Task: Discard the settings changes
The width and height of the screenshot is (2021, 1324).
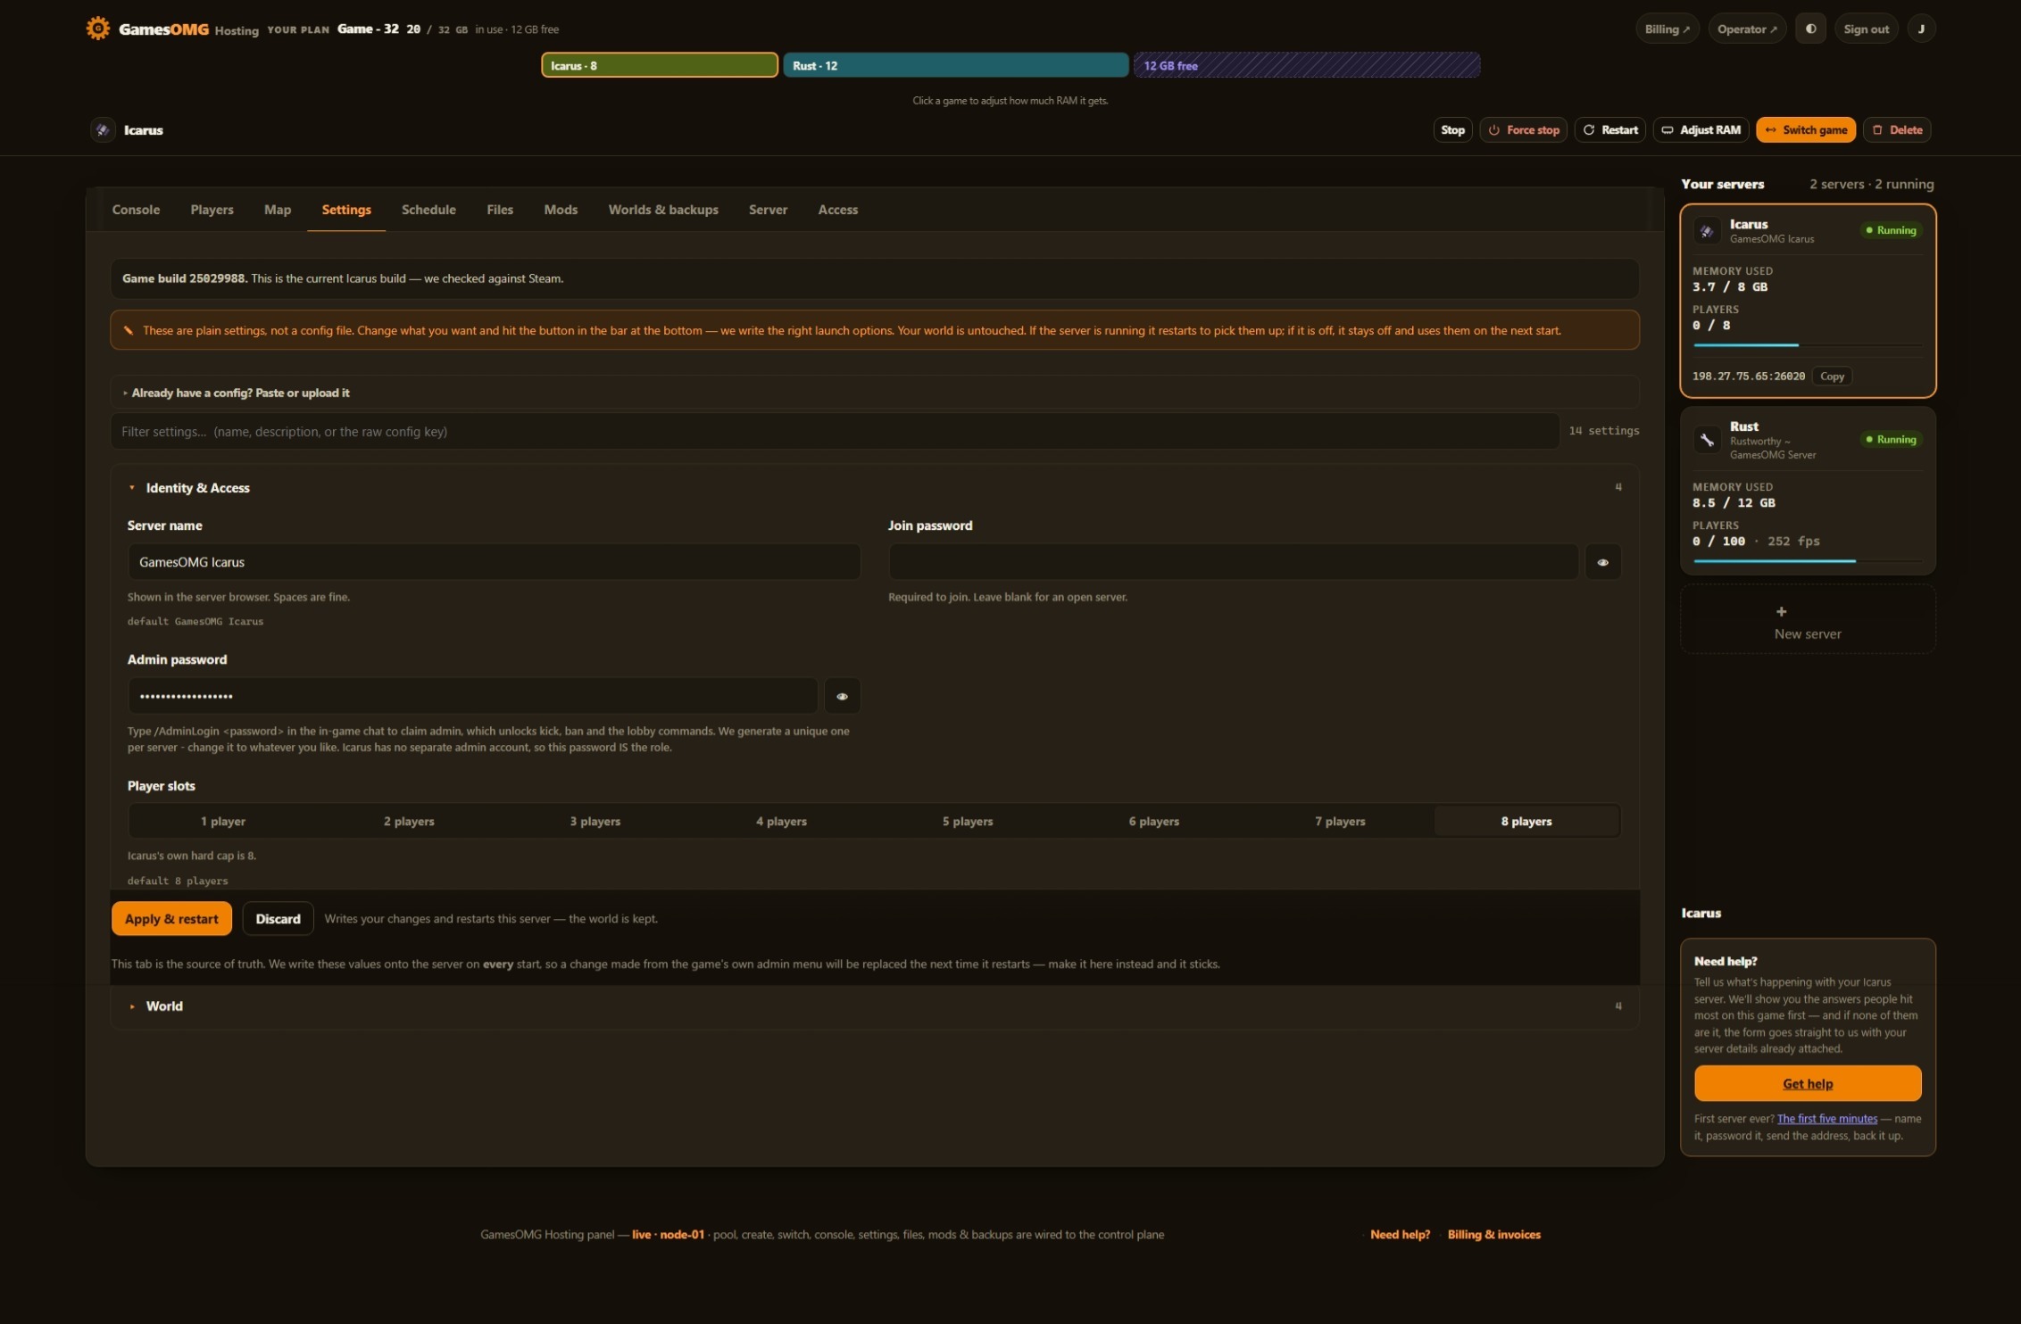Action: pyautogui.click(x=278, y=919)
